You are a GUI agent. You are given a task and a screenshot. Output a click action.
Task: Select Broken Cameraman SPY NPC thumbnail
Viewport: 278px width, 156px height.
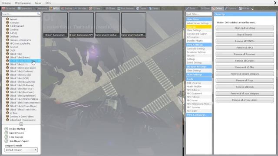click(x=81, y=25)
